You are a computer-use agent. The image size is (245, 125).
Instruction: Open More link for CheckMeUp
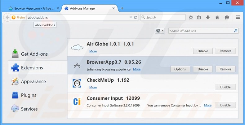[93, 87]
